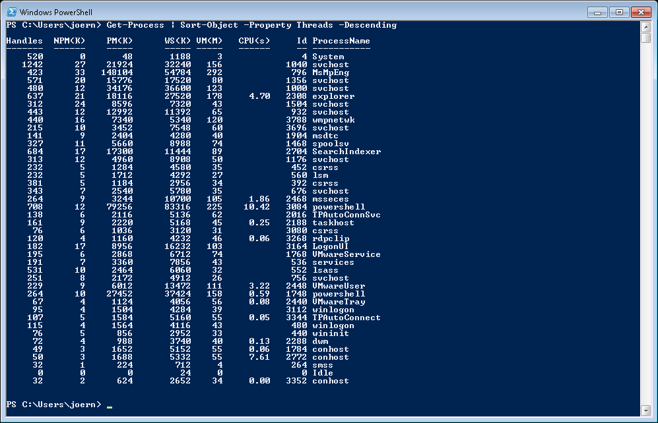
Task: Click the VMwareUser process name
Action: (x=339, y=286)
